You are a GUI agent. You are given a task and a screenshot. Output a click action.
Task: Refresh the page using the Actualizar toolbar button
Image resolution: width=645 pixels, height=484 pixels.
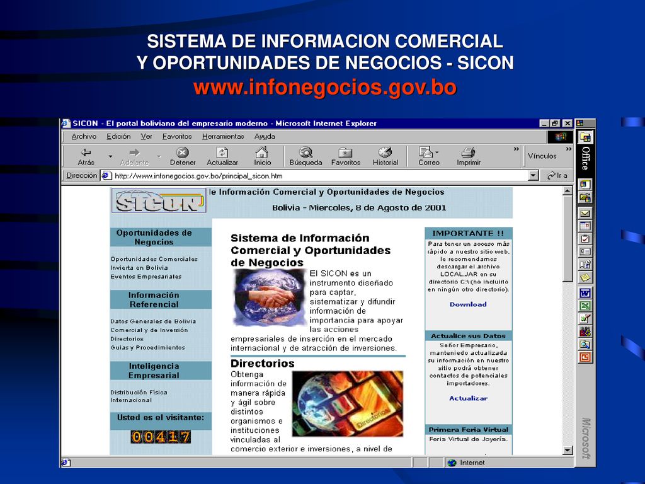[222, 156]
